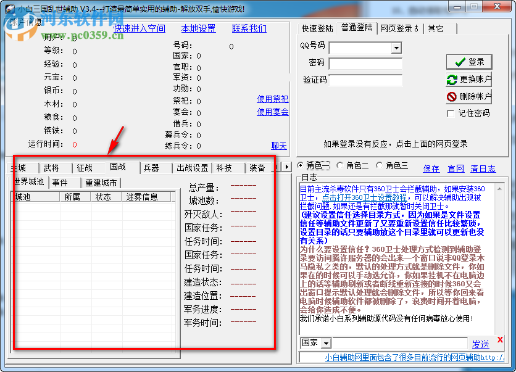
Task: Click the 城池 column header
Action: tap(36, 197)
